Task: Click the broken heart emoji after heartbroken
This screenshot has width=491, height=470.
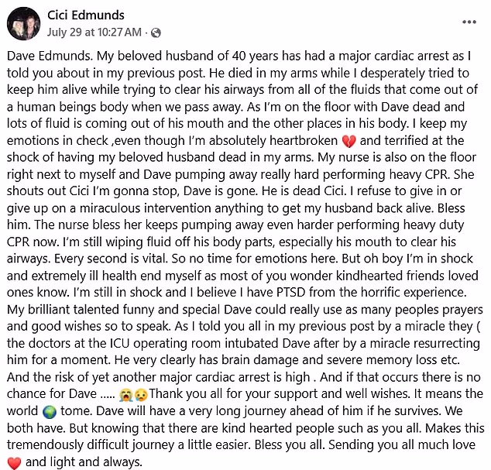Action: [x=349, y=140]
